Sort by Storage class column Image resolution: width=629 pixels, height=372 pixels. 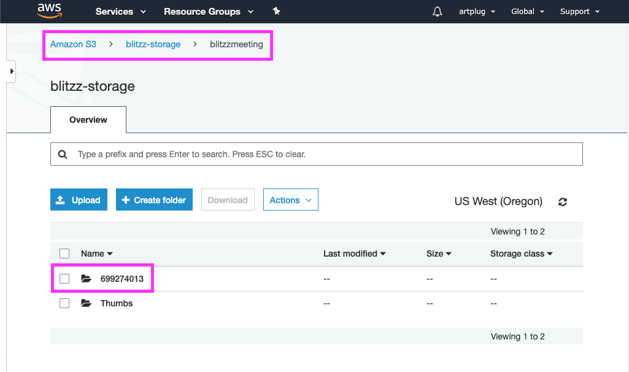pos(521,254)
